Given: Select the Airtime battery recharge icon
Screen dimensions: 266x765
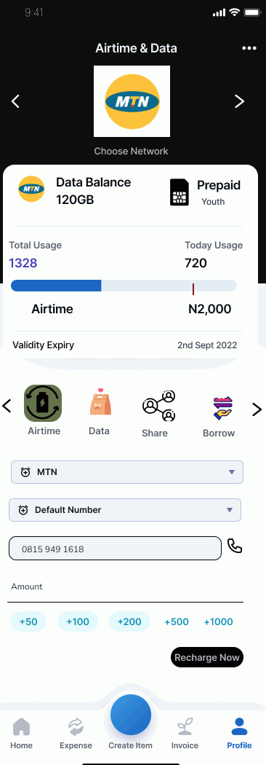Looking at the screenshot, I should click(44, 403).
